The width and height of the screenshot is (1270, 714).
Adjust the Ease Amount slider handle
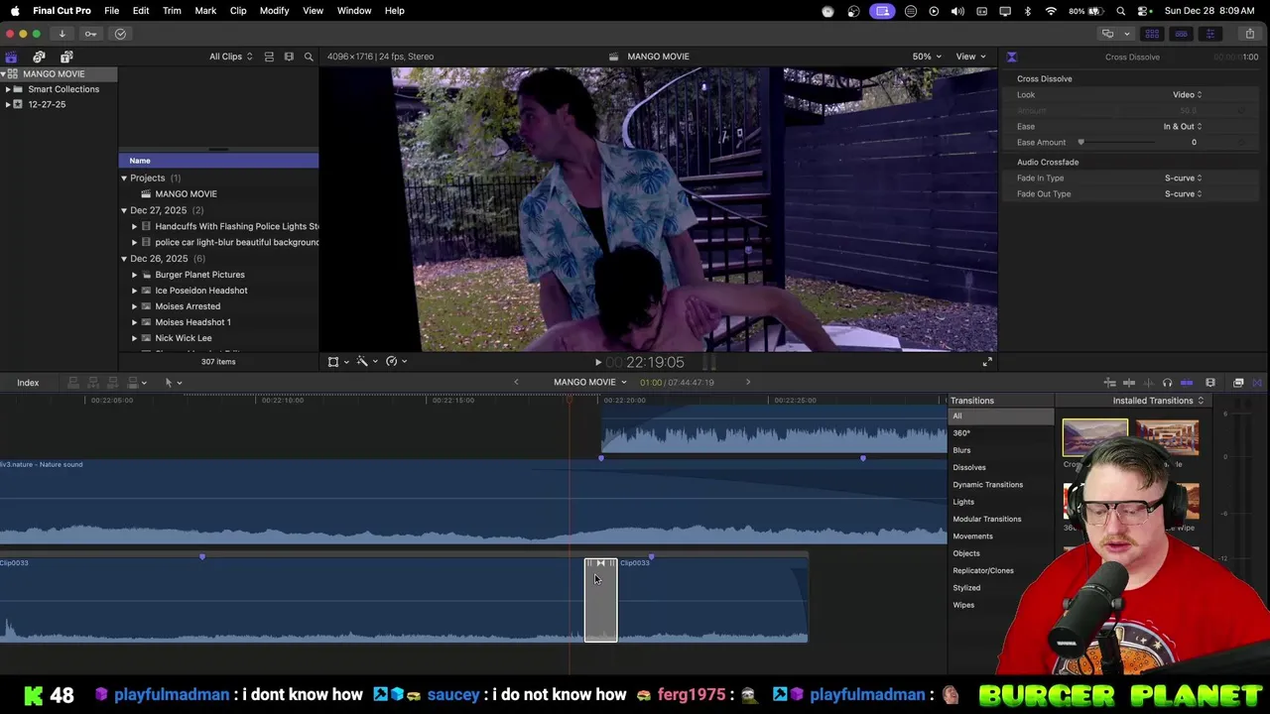coord(1080,143)
